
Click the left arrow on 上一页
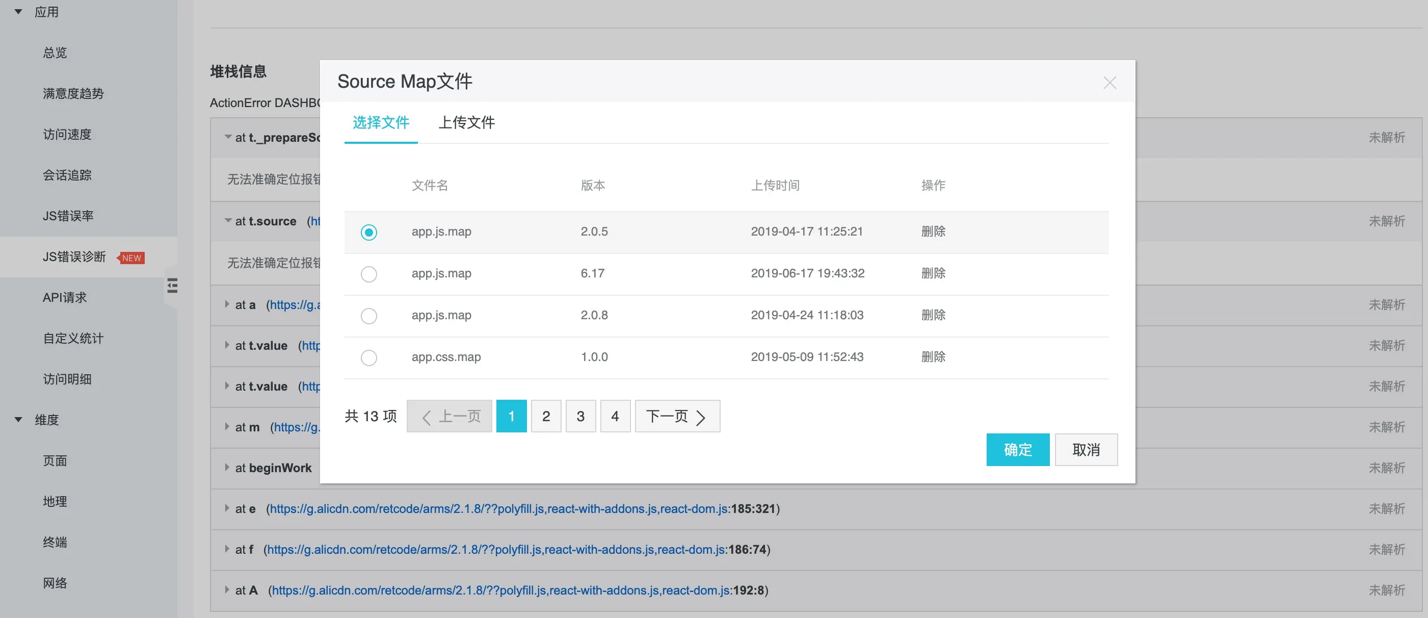point(426,417)
